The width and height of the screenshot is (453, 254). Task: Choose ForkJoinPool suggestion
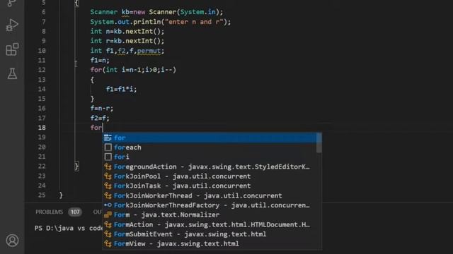tap(210, 176)
